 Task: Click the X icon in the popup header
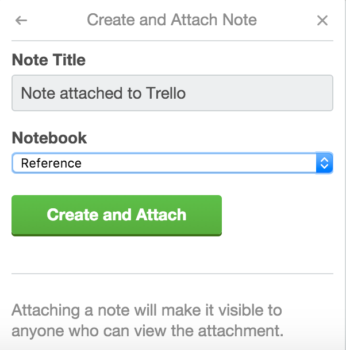322,21
